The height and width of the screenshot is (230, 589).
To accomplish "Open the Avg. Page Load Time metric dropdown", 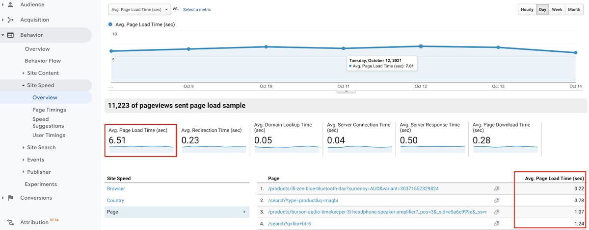I will click(x=139, y=9).
